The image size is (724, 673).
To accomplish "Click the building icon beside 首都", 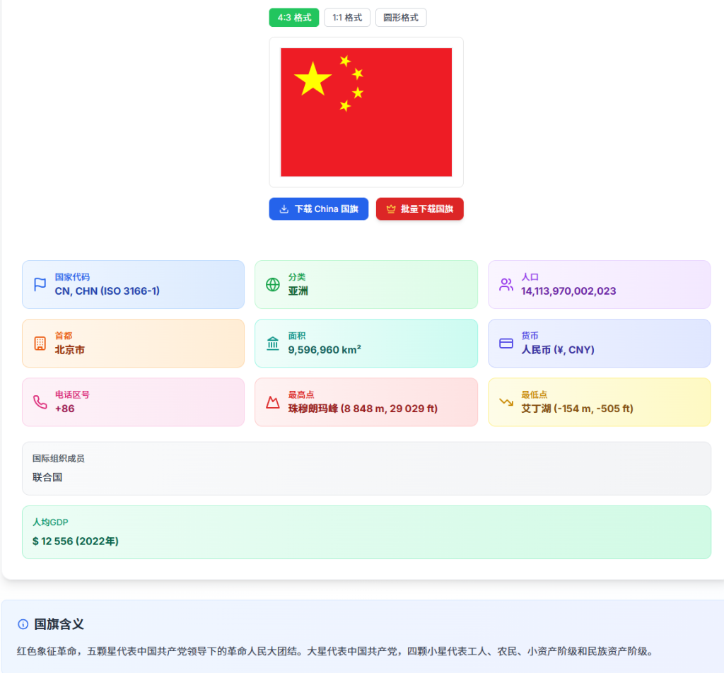I will (x=40, y=343).
